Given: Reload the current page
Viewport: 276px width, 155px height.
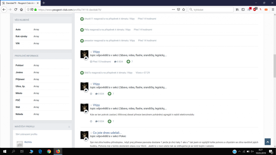Looking at the screenshot, I should pyautogui.click(x=16, y=10).
